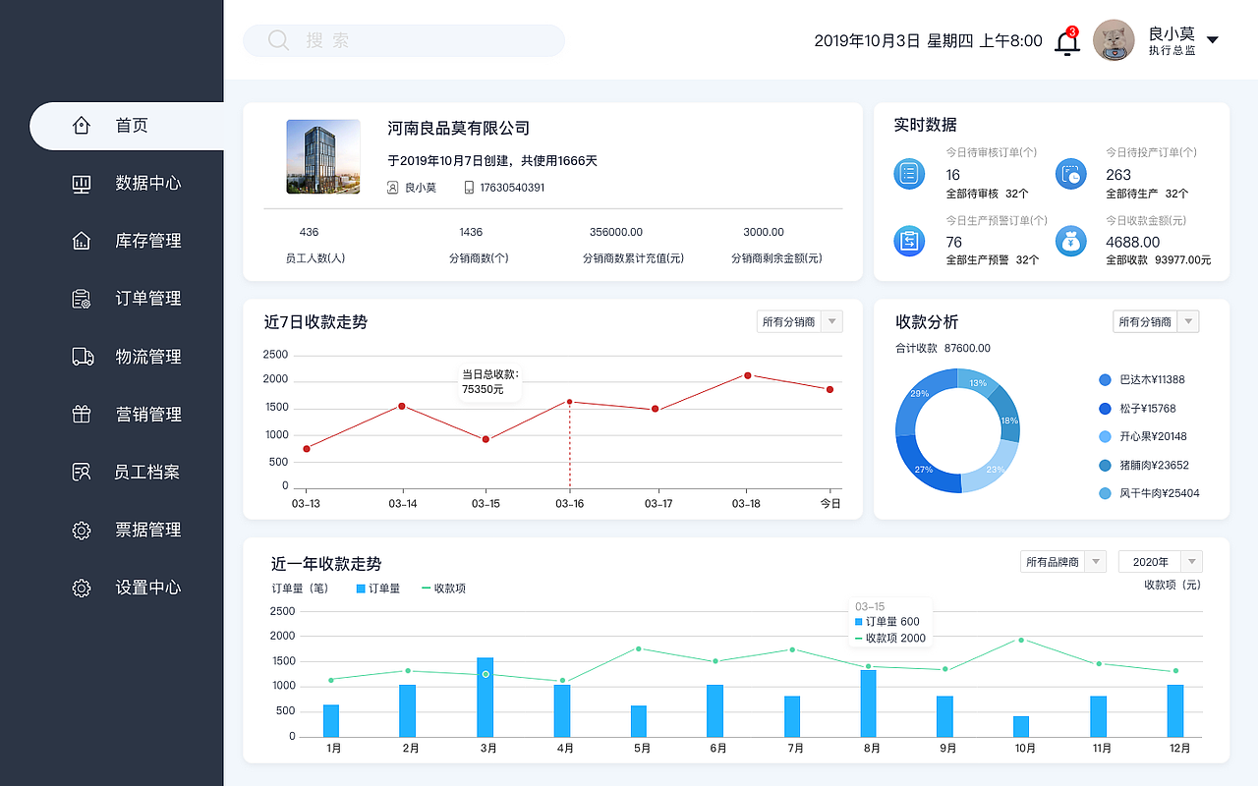Image resolution: width=1258 pixels, height=786 pixels.
Task: Open 员工档案 employee archive icon
Action: [x=81, y=472]
